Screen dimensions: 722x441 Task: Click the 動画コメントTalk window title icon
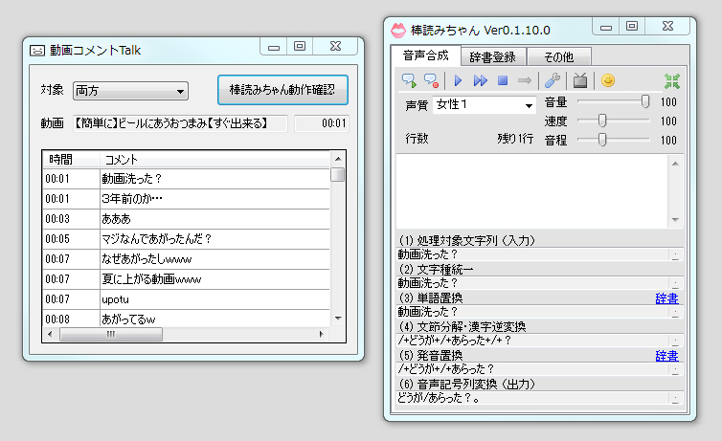coord(37,50)
